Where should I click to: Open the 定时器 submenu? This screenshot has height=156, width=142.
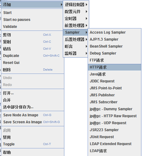coord(76,18)
